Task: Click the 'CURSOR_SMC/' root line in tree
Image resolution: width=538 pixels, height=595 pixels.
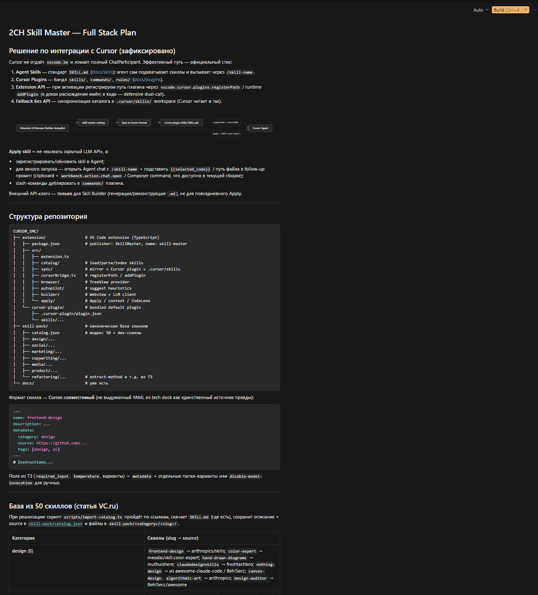Action: (26, 231)
